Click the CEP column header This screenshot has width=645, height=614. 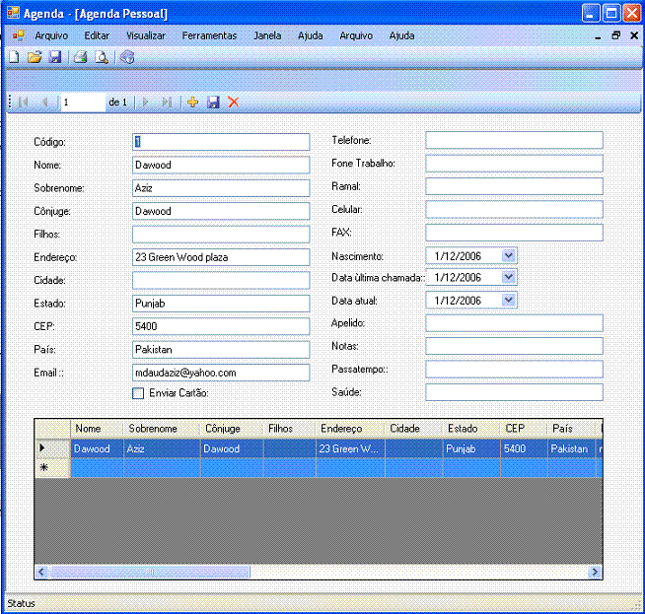524,429
